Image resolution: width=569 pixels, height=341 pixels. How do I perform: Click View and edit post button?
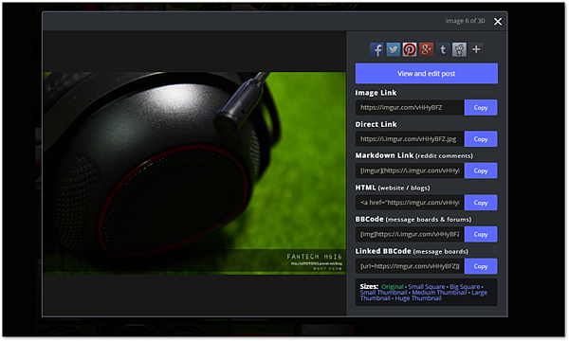click(427, 74)
